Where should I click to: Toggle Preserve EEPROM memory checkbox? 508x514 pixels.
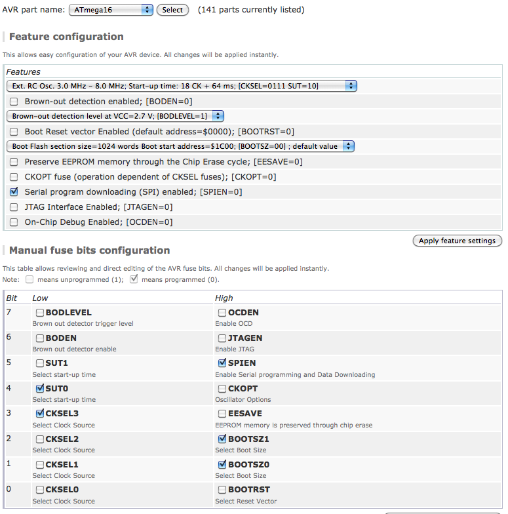[x=14, y=161]
